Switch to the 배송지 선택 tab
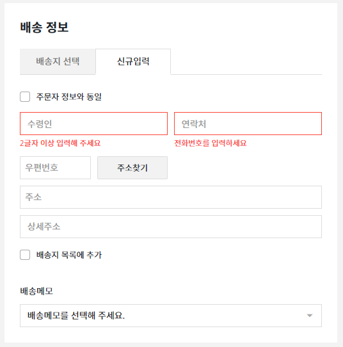This screenshot has height=347, width=343. click(x=58, y=61)
